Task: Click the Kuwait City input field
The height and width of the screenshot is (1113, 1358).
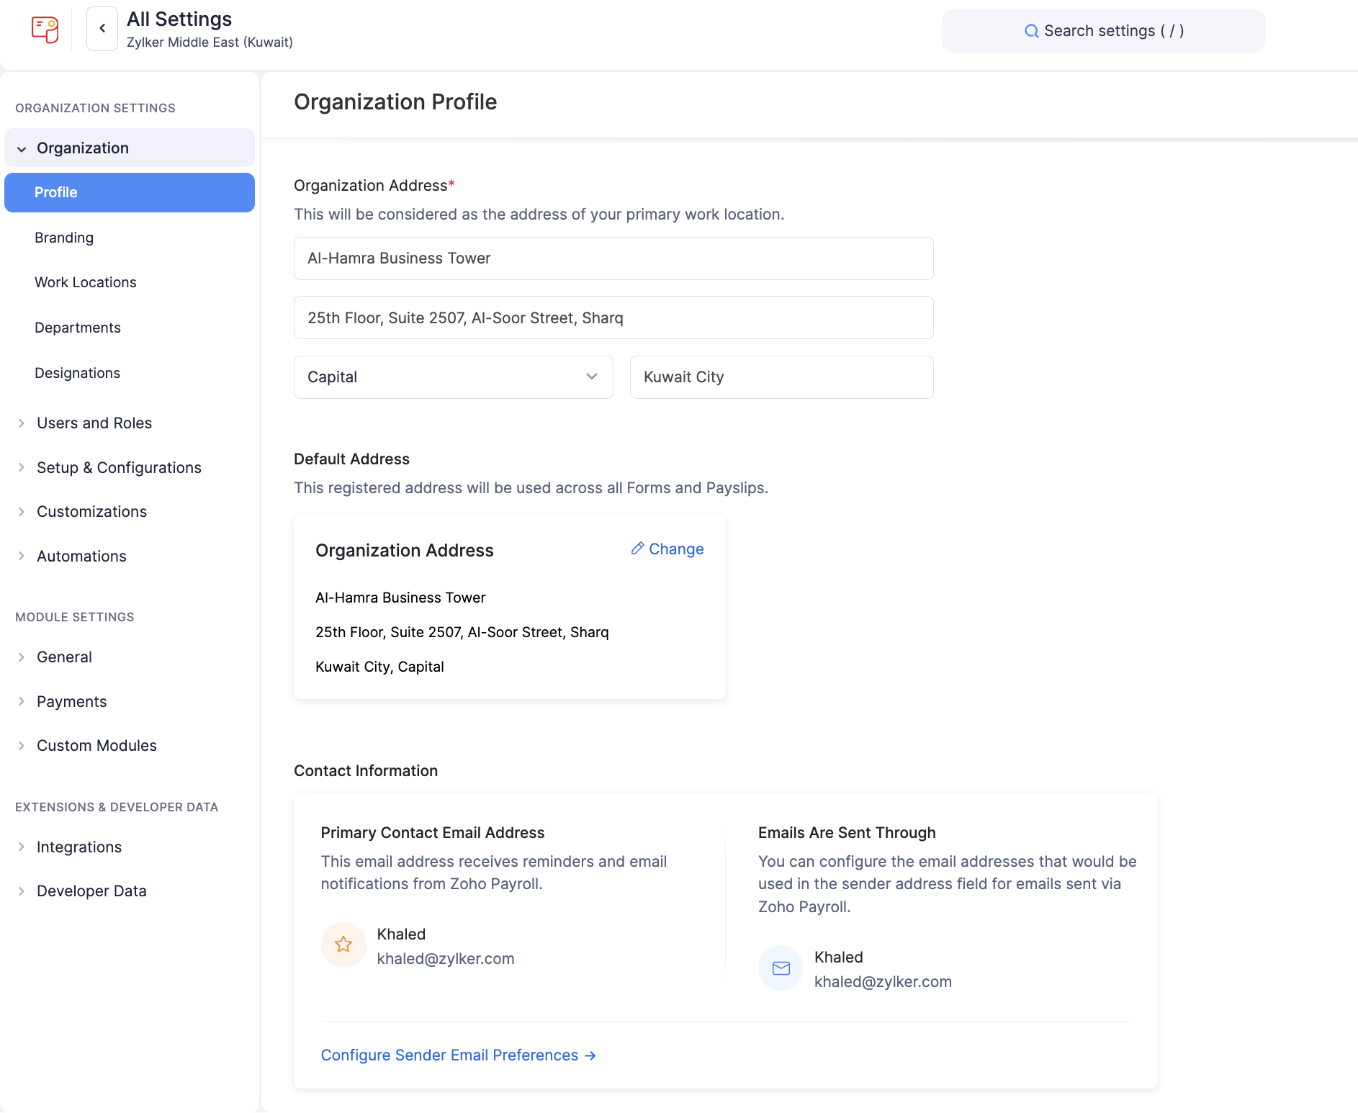Action: (781, 377)
